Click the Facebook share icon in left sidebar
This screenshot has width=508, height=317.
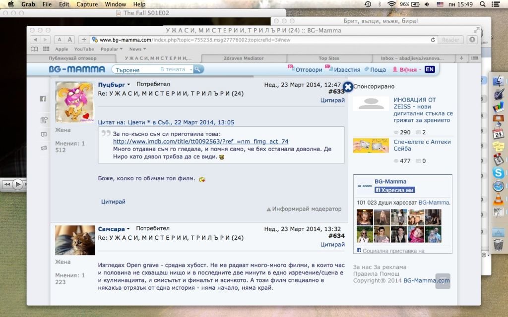click(43, 99)
